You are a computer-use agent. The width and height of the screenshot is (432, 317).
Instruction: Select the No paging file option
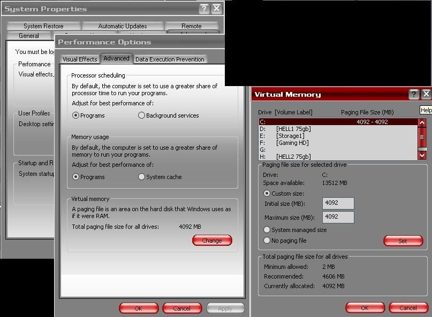click(x=267, y=241)
